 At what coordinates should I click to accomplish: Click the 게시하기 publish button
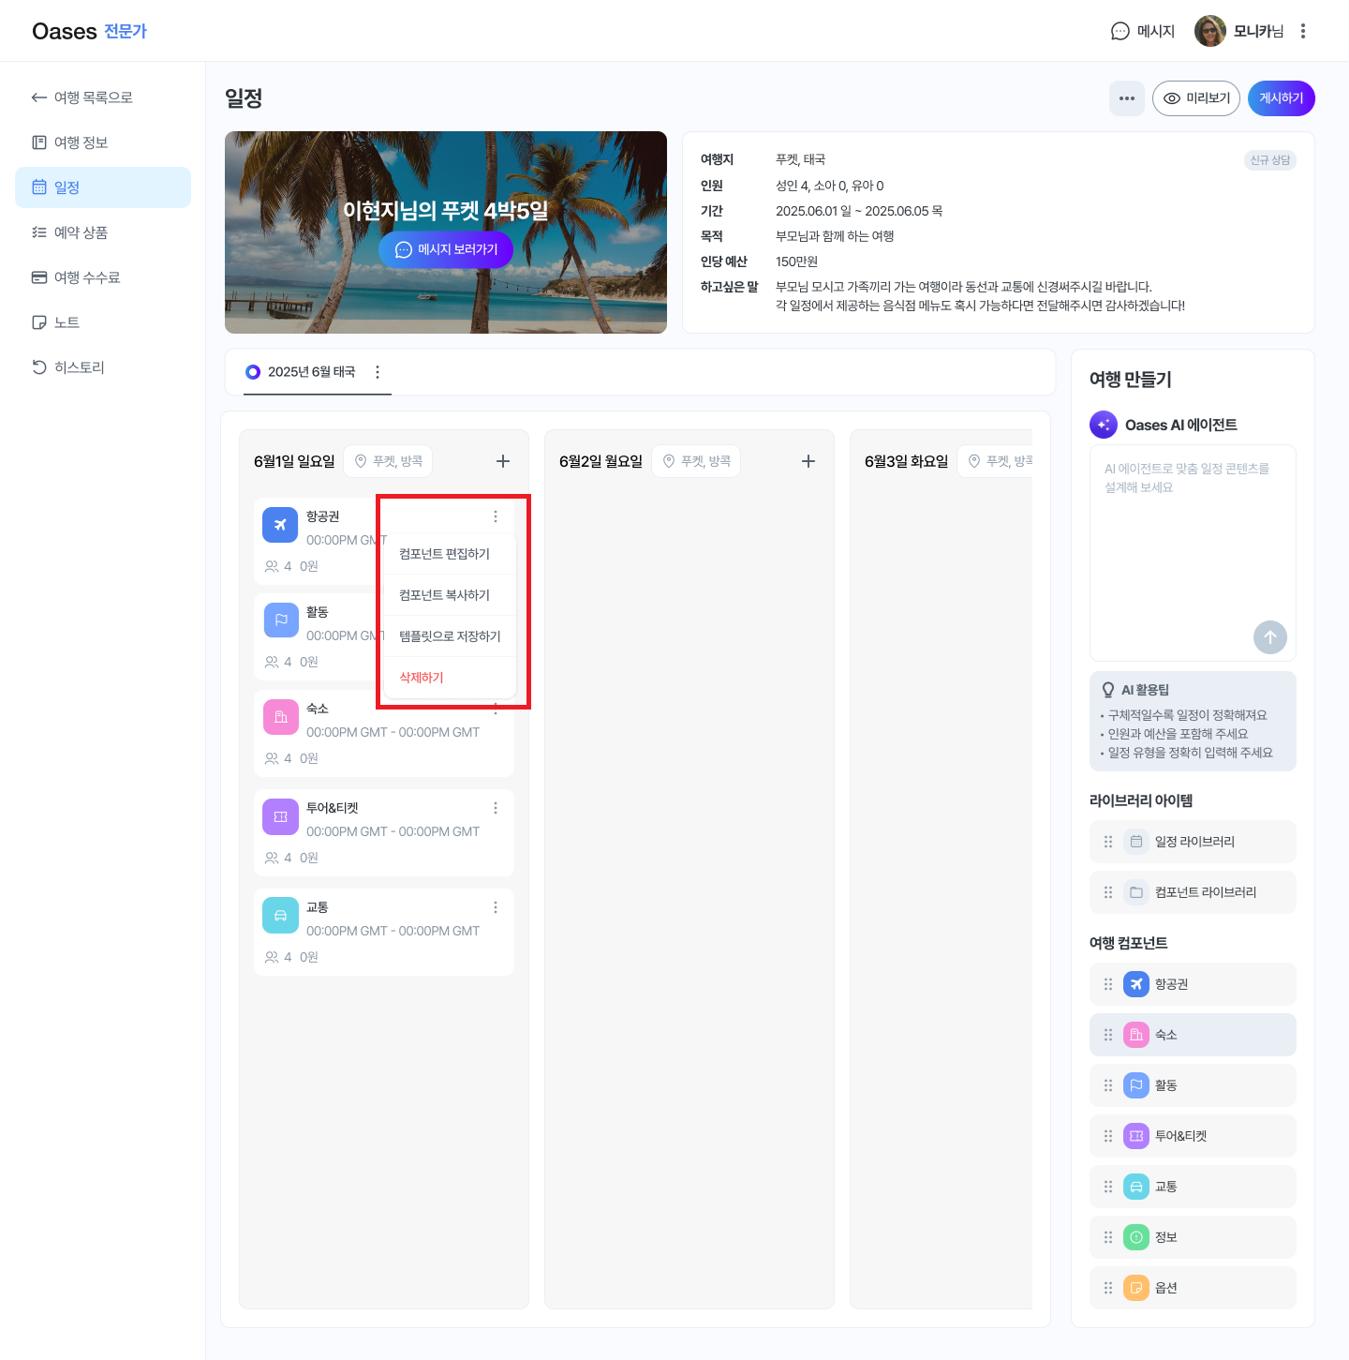tap(1281, 98)
